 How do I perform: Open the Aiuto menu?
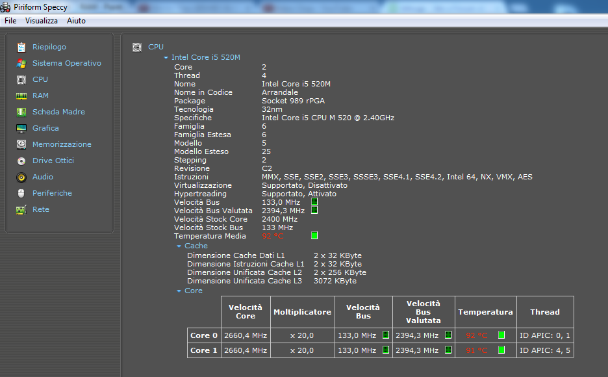click(x=77, y=21)
